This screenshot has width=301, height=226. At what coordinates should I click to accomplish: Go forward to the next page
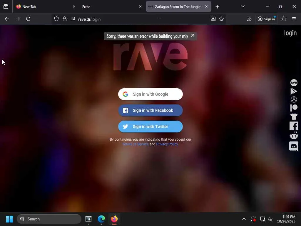[x=18, y=19]
